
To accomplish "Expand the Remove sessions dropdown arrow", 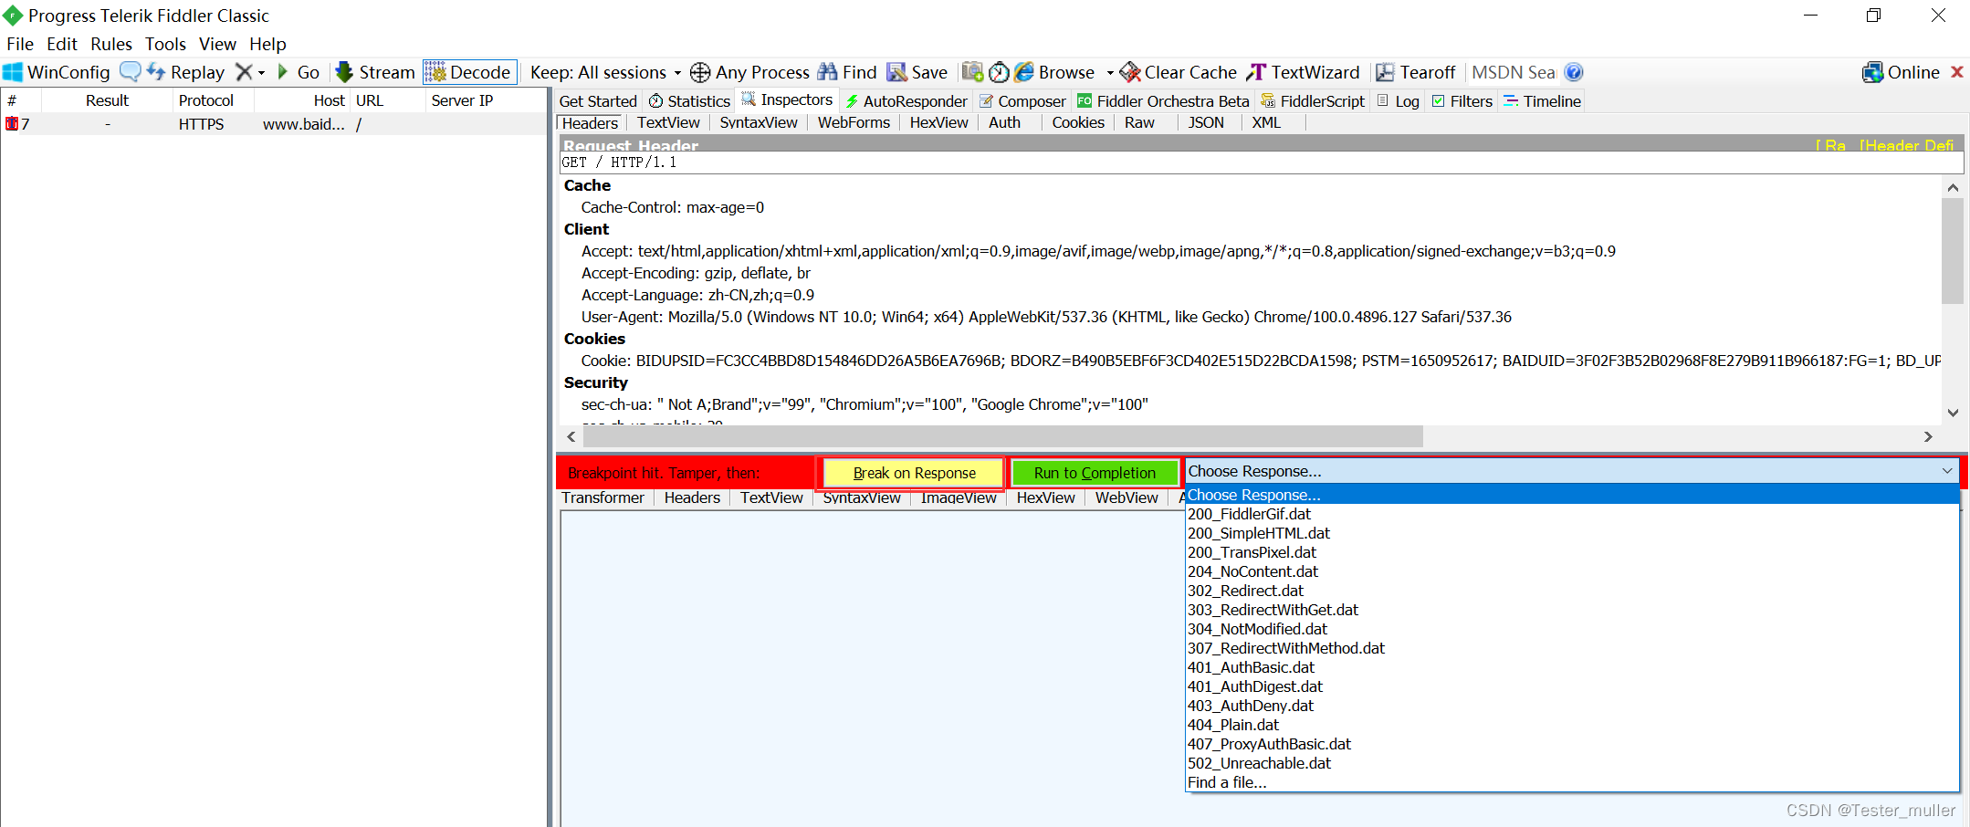I will 261,73.
